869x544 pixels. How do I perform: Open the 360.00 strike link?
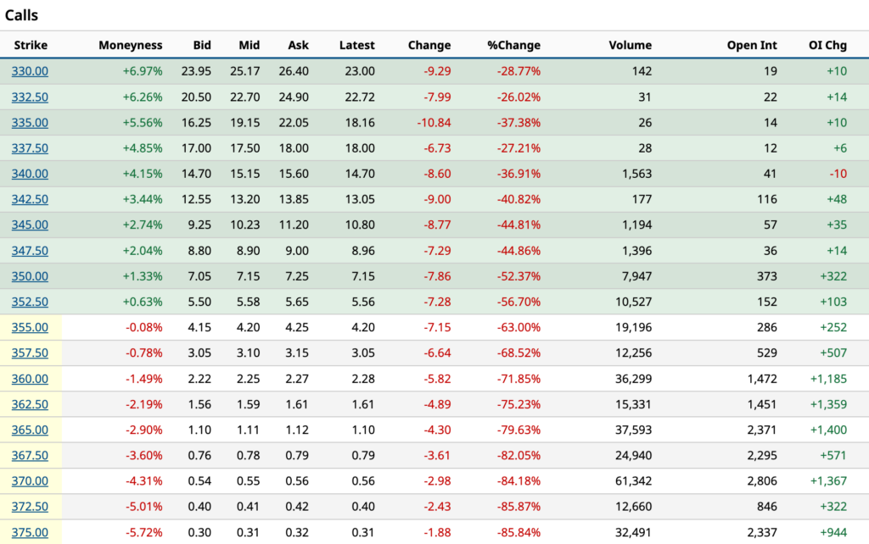(x=30, y=379)
